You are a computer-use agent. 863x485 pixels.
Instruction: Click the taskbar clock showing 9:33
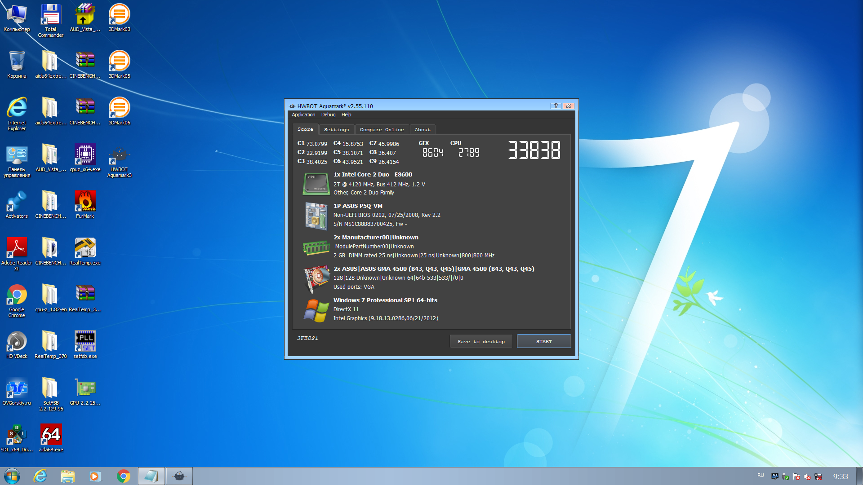point(841,476)
